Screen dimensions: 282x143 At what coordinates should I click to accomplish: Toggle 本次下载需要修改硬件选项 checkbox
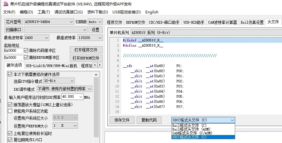pos(10,74)
